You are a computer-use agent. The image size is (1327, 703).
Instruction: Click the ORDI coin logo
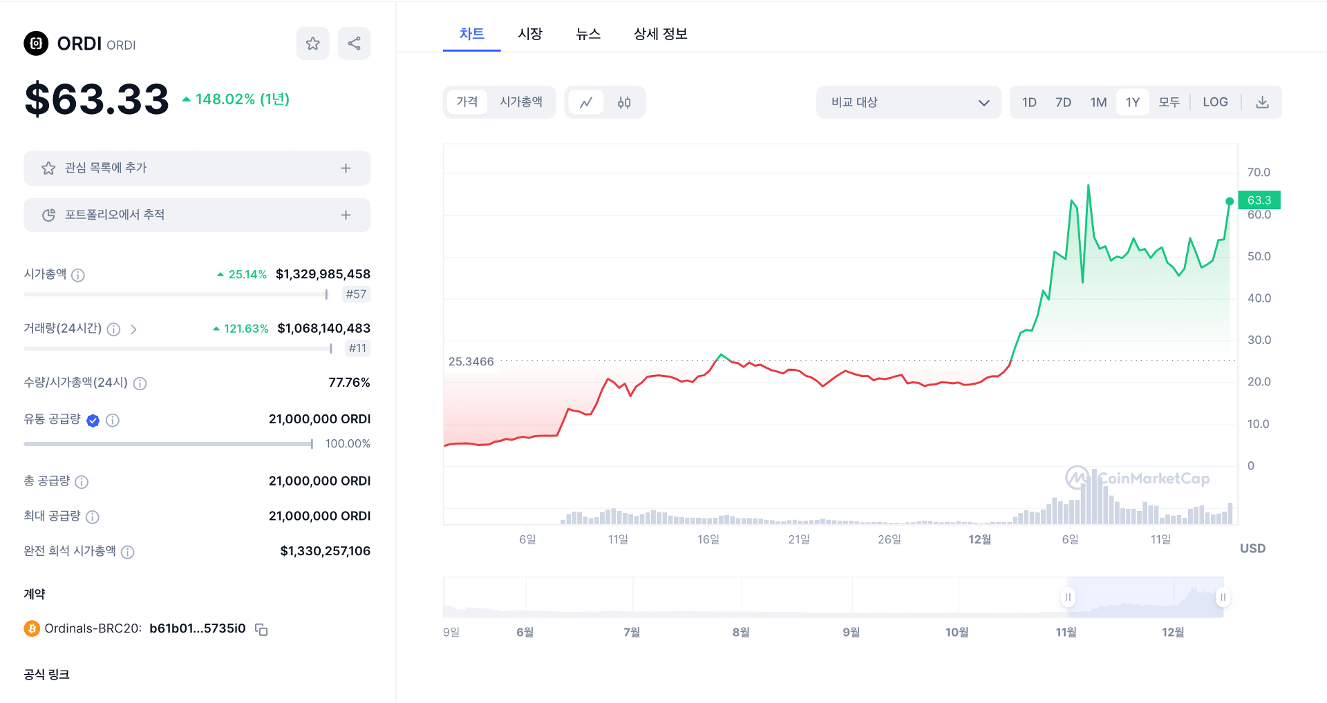click(36, 44)
